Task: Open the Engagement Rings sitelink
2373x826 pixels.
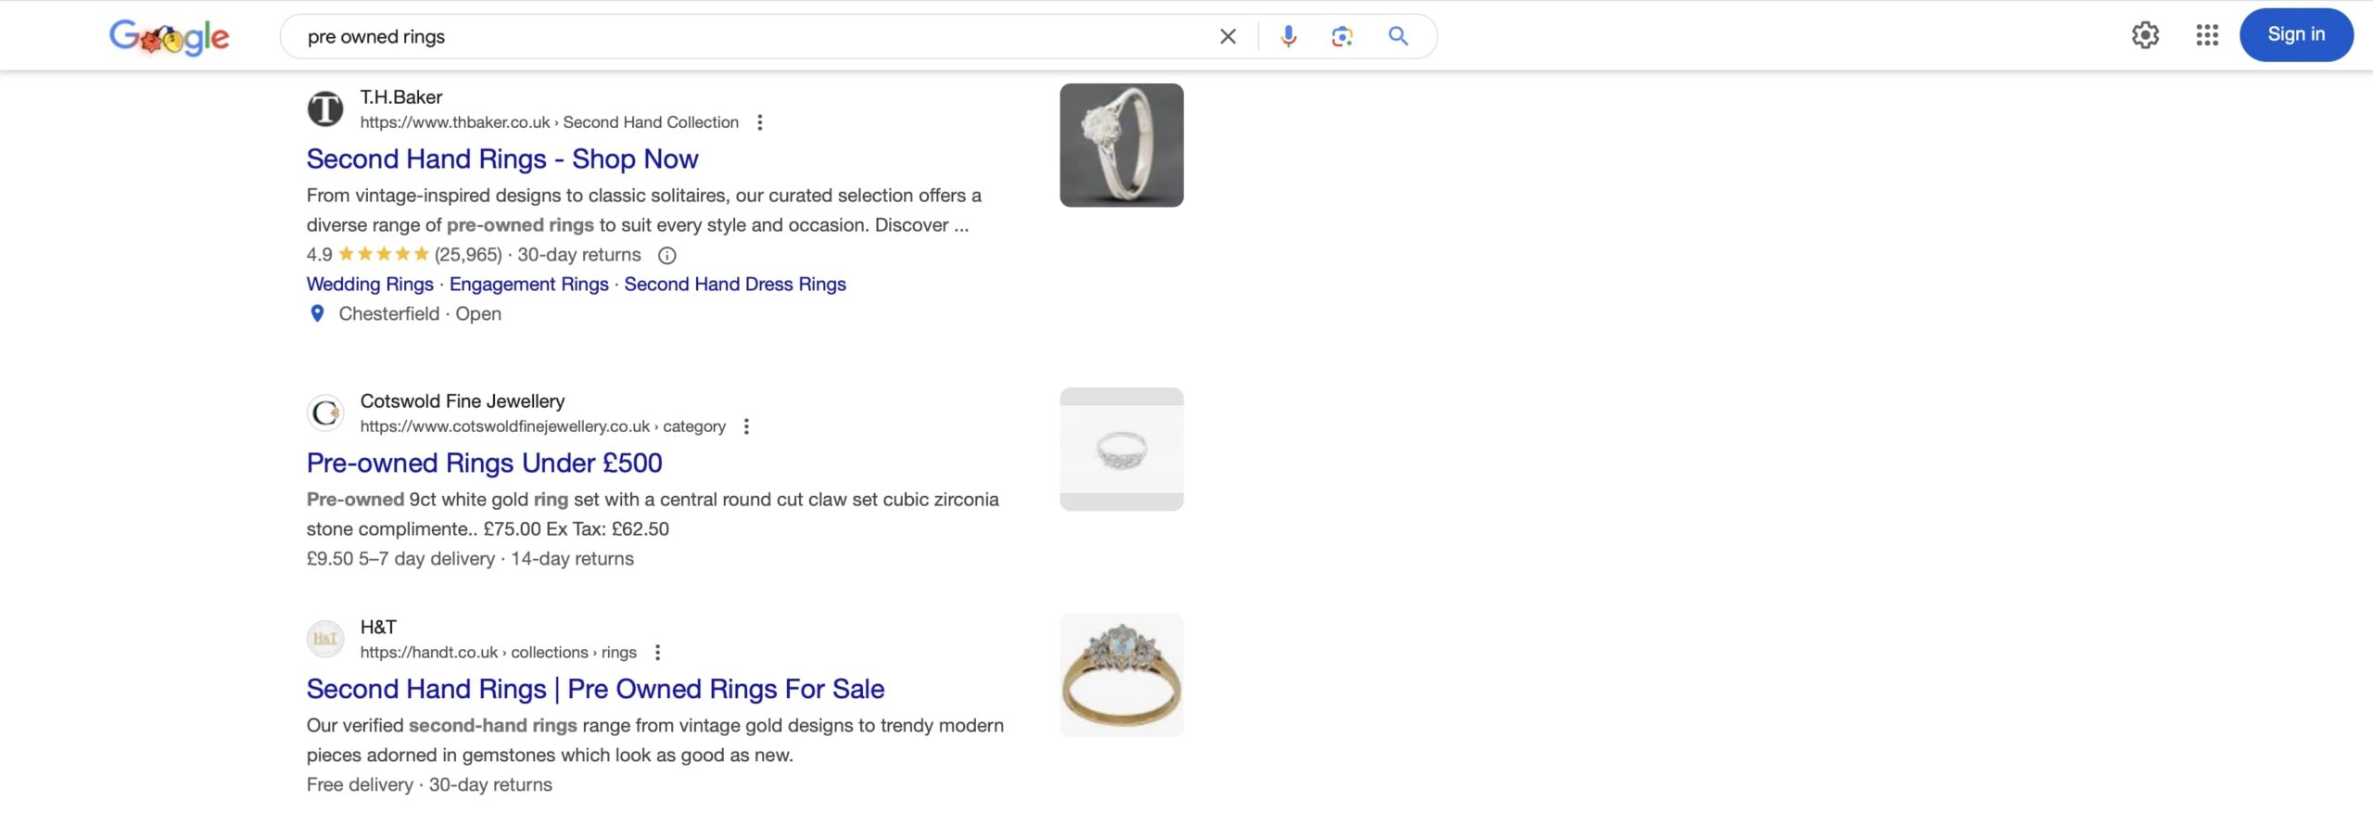Action: (x=529, y=284)
